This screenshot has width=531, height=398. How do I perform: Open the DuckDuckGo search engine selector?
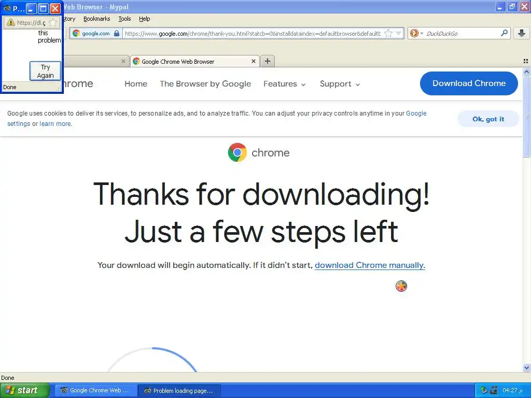[x=416, y=33]
